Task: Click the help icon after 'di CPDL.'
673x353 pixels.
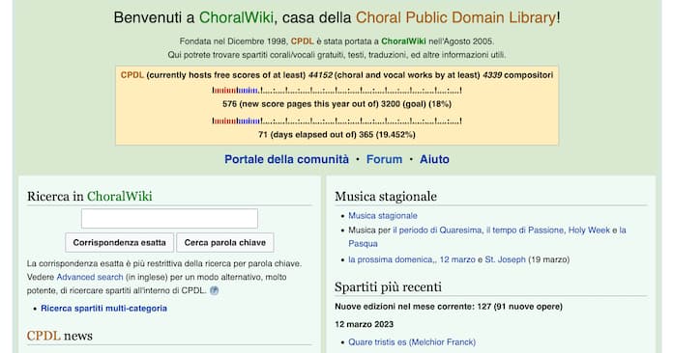Action: [x=214, y=290]
